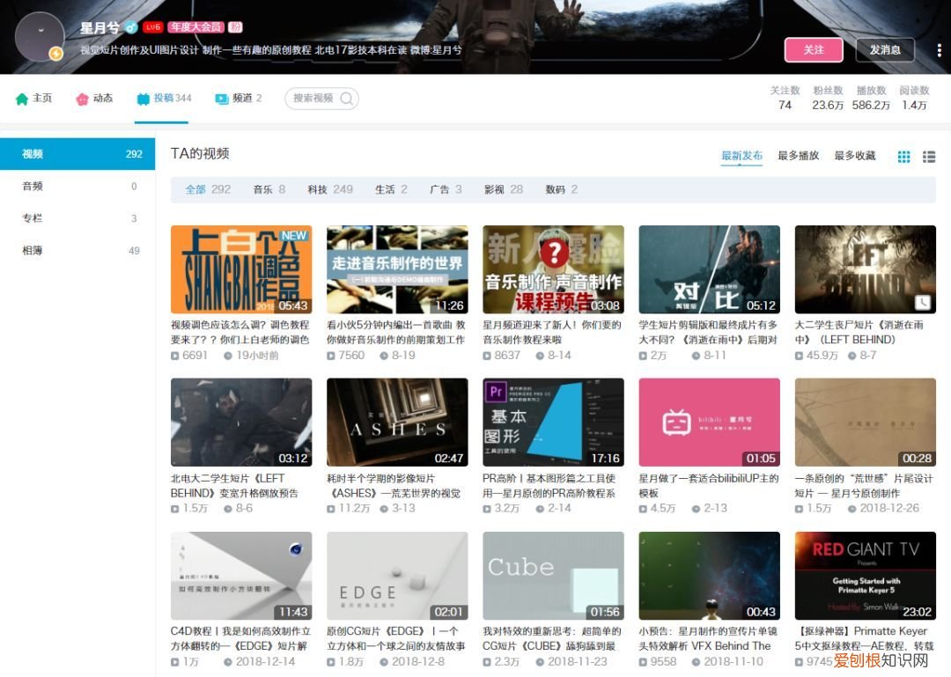Click the 发消息 message button
This screenshot has height=677, width=951.
(x=885, y=50)
